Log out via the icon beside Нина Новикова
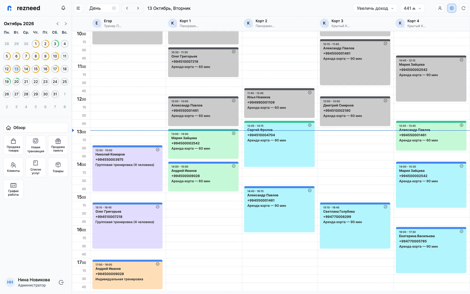Viewport: 470px width, 294px height. [x=61, y=282]
